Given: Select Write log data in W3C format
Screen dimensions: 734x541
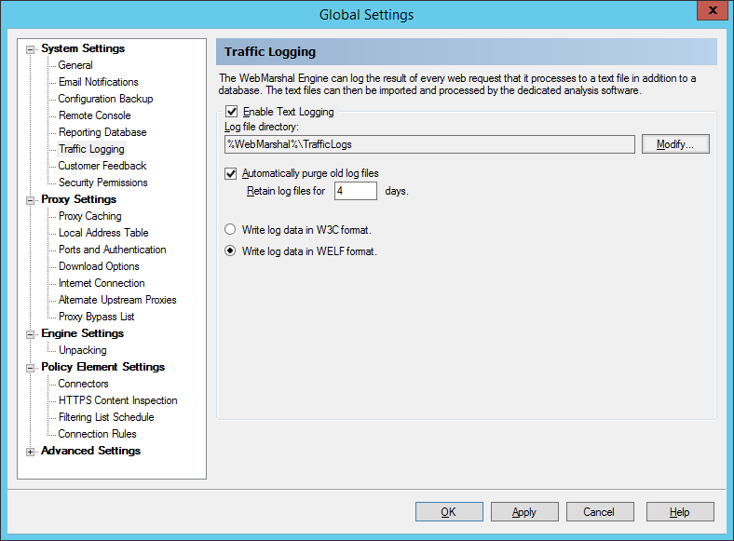Looking at the screenshot, I should pos(230,229).
